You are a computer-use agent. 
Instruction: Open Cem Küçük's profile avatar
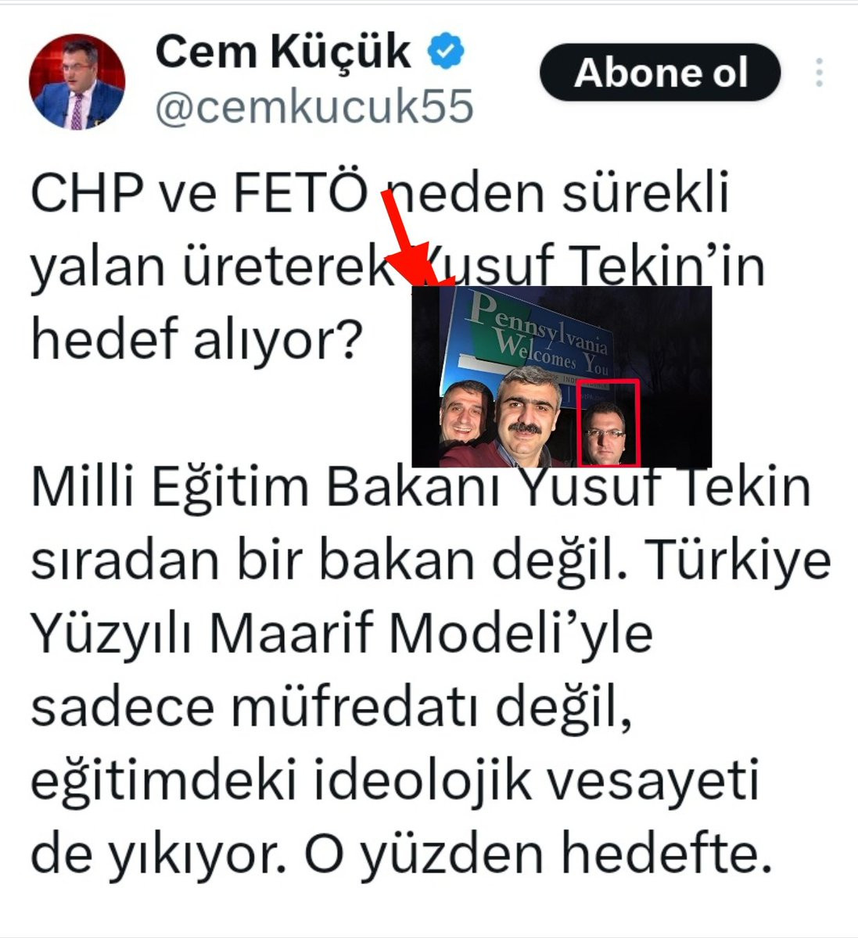[77, 81]
